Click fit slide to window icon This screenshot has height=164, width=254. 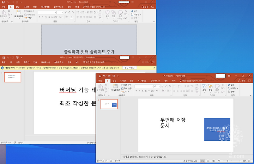[249, 161]
